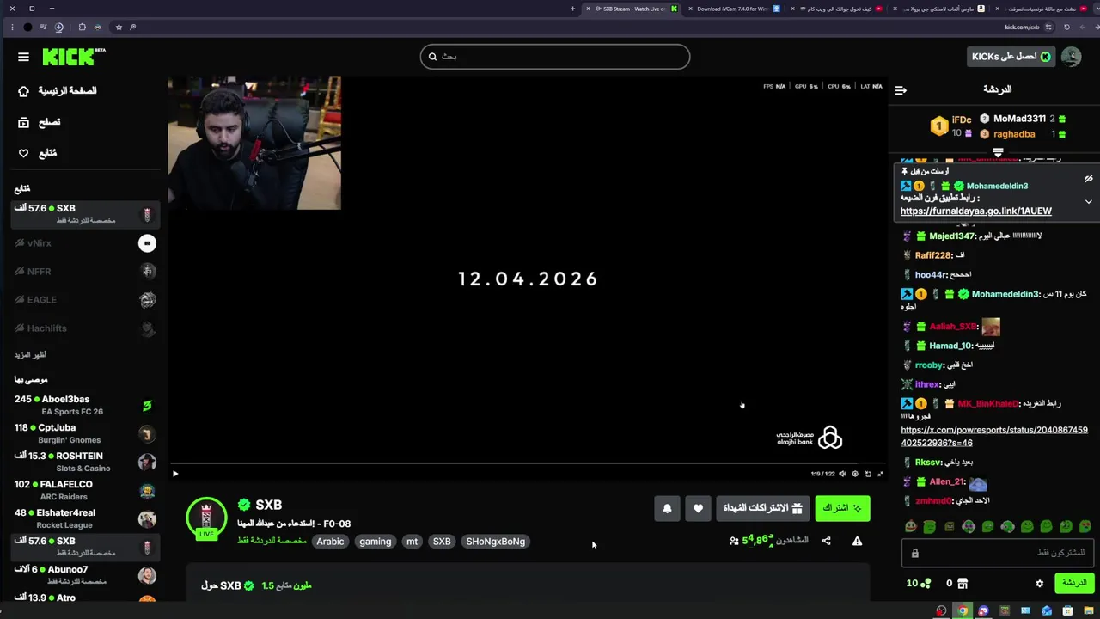Click the search box

(555, 57)
